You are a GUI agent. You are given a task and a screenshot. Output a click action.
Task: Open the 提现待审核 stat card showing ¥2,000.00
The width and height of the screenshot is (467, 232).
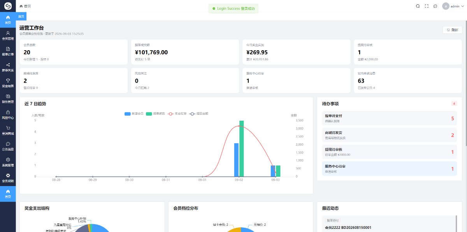click(x=407, y=51)
